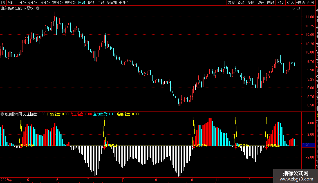Click the 9.00 price axis label

(x=311, y=88)
